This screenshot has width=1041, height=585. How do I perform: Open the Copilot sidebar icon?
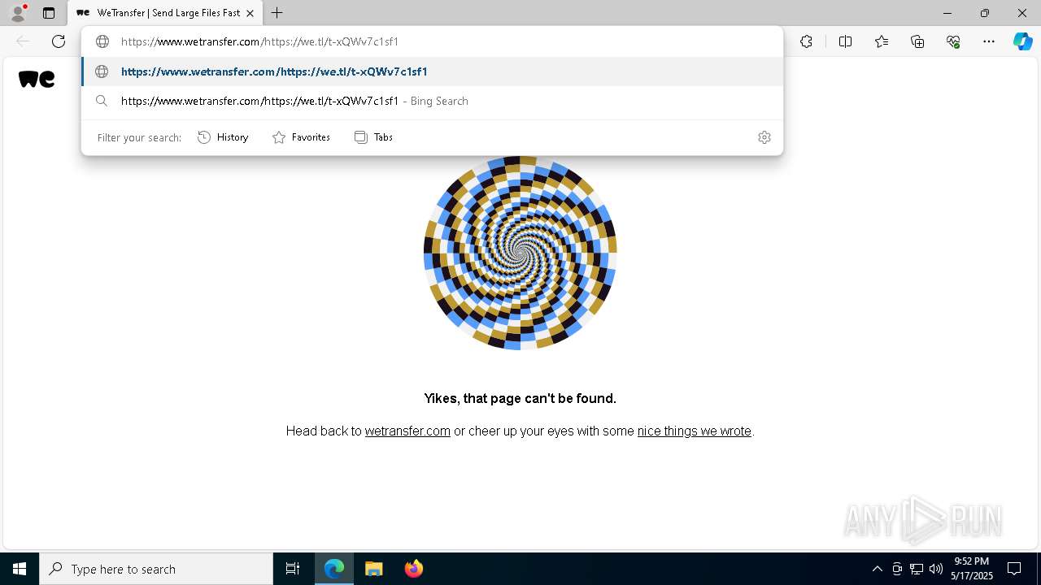click(x=1022, y=41)
